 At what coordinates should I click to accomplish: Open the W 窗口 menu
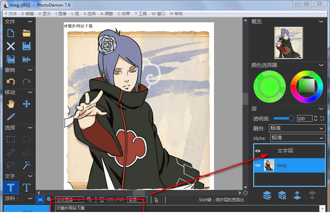click(x=158, y=14)
